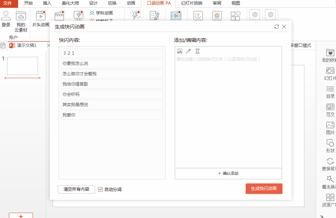The width and height of the screenshot is (336, 218).
Task: Click the checklist with pencil icon
Action: 155,16
